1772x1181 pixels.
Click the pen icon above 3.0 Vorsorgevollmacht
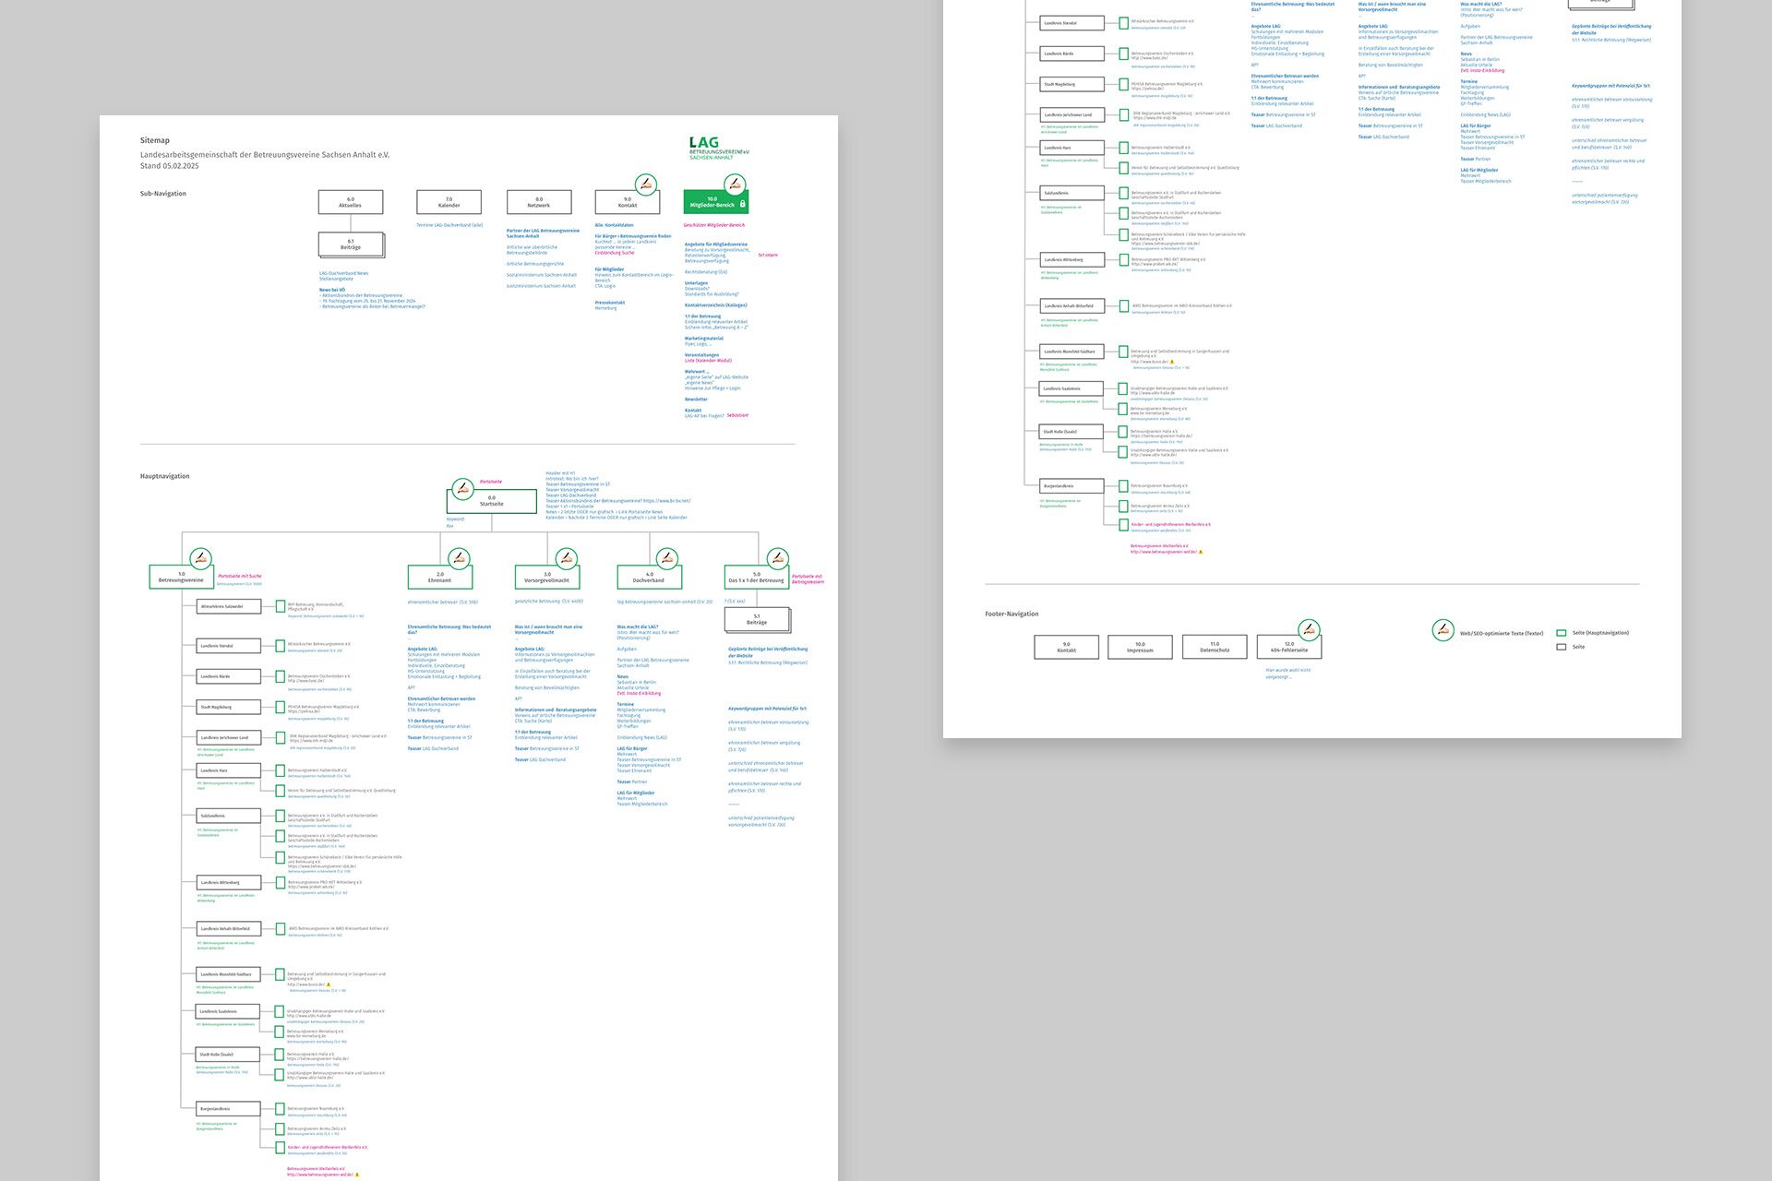567,558
